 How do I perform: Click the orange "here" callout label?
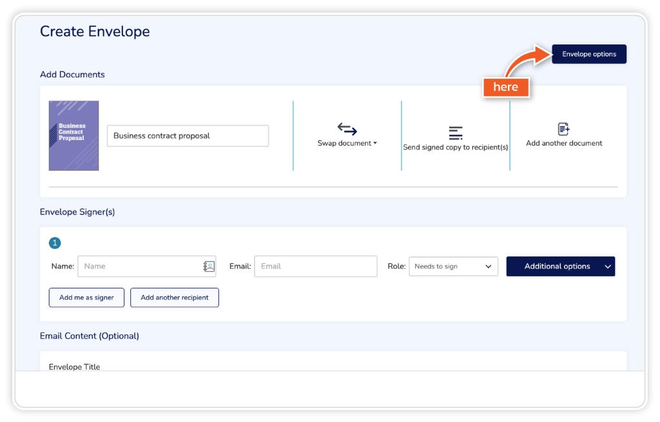505,87
